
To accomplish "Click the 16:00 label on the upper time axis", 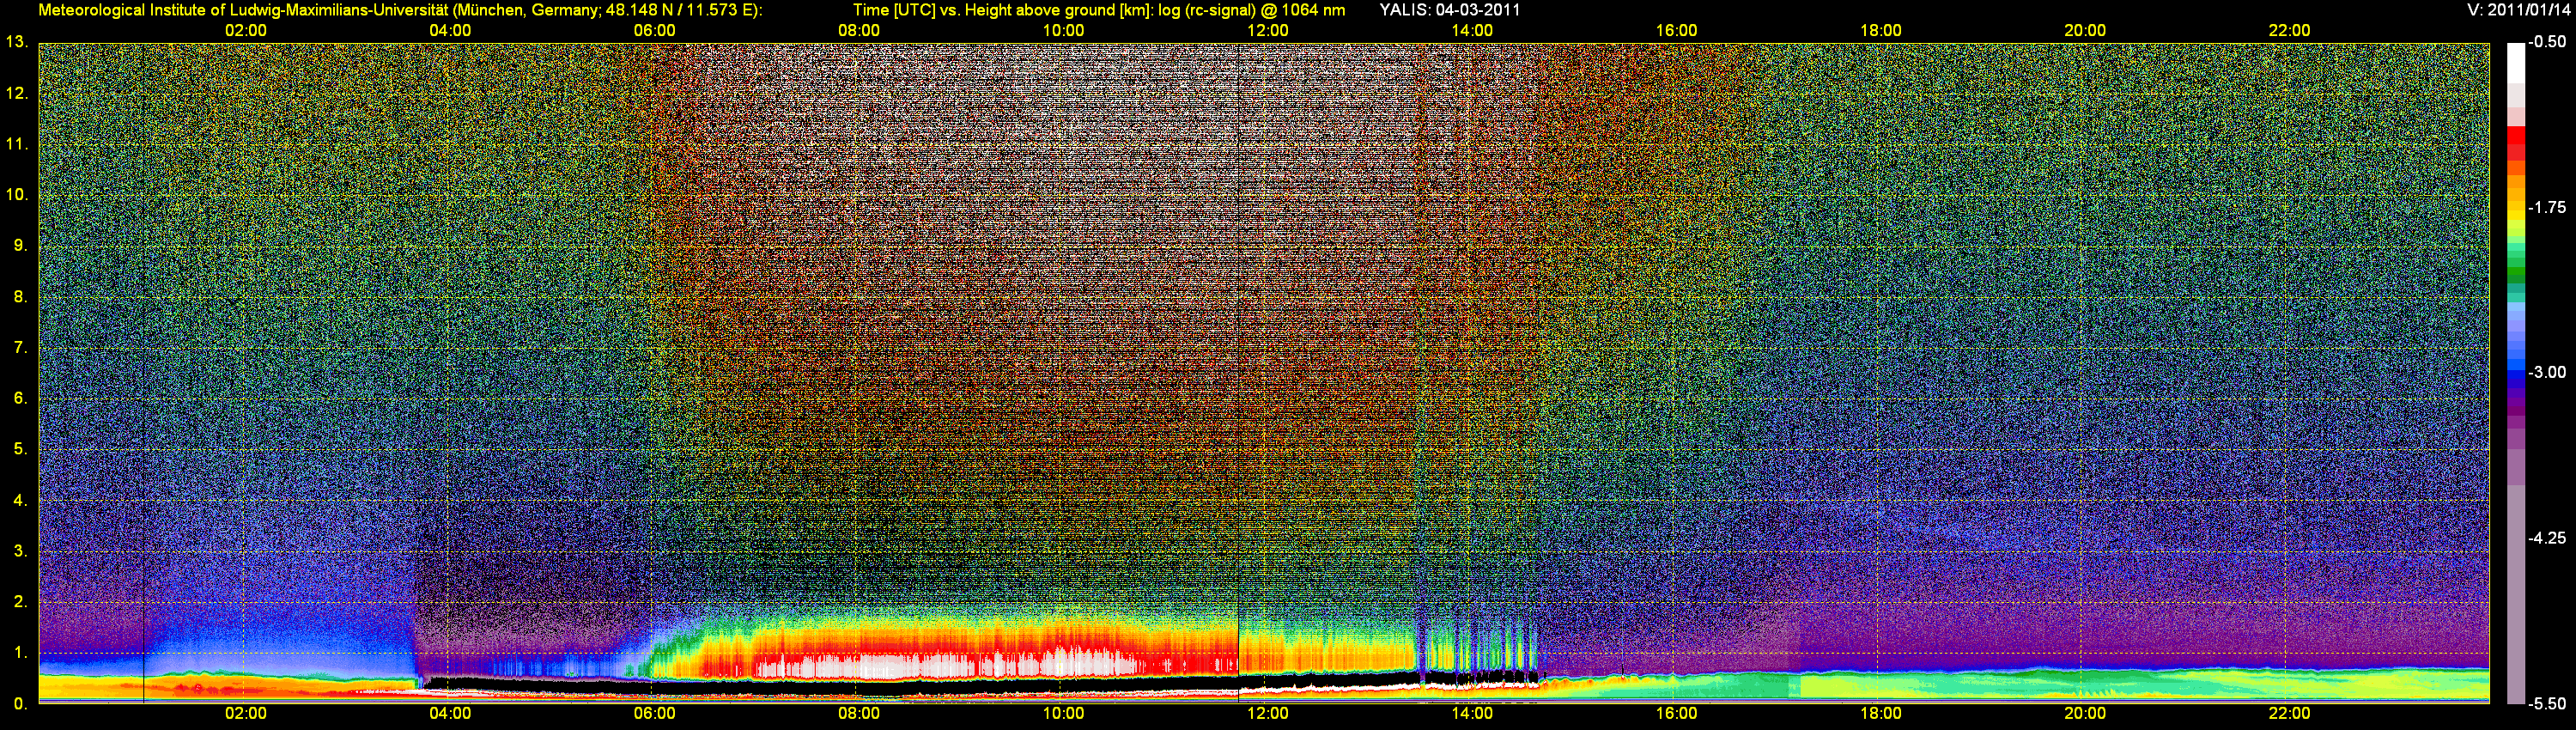I will 1676,31.
